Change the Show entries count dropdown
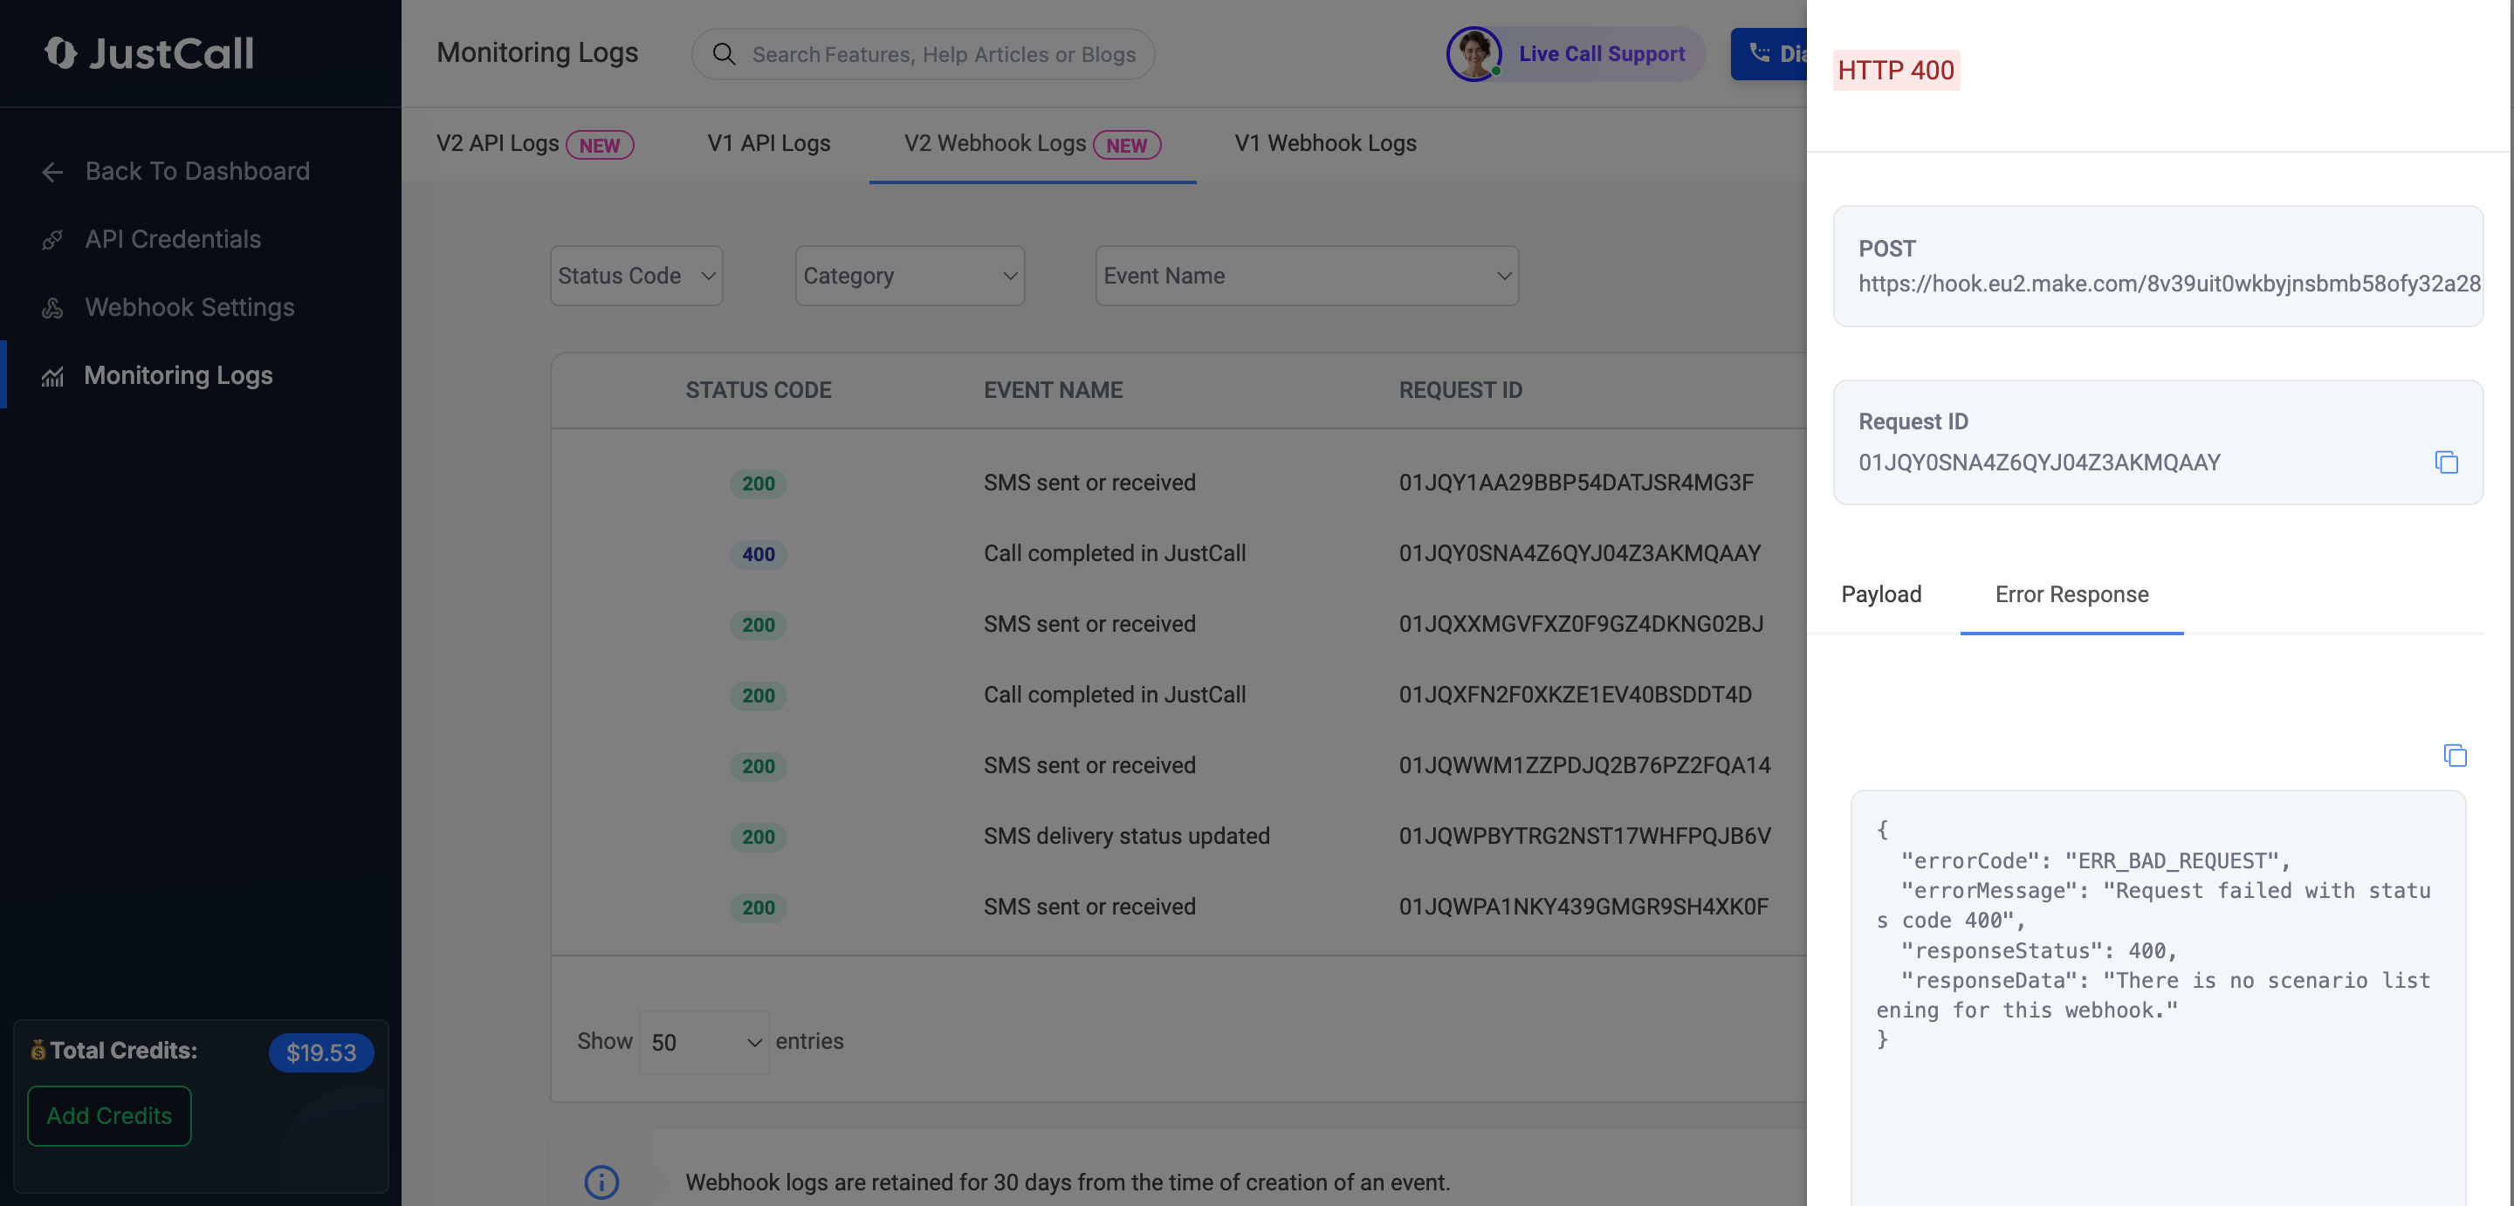Viewport: 2514px width, 1206px height. click(x=704, y=1042)
